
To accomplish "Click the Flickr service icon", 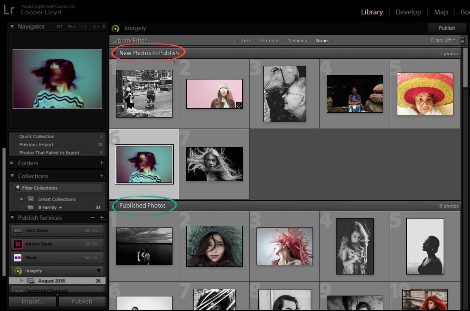I will click(18, 257).
